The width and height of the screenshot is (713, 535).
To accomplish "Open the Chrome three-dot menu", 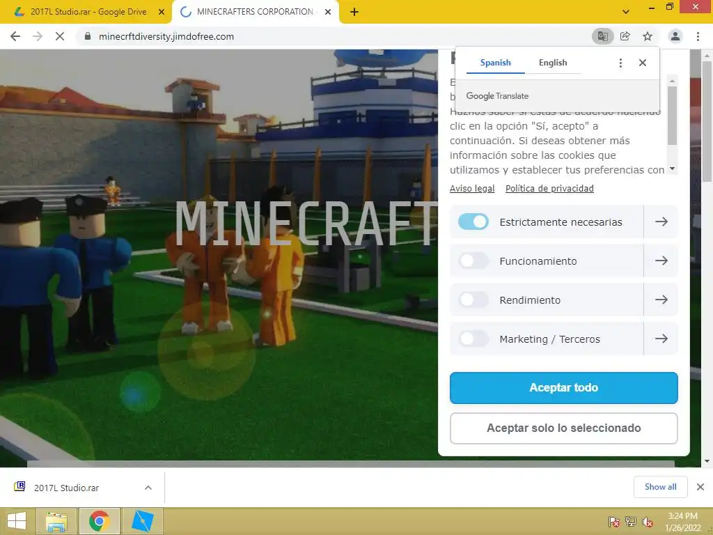I will pyautogui.click(x=698, y=36).
